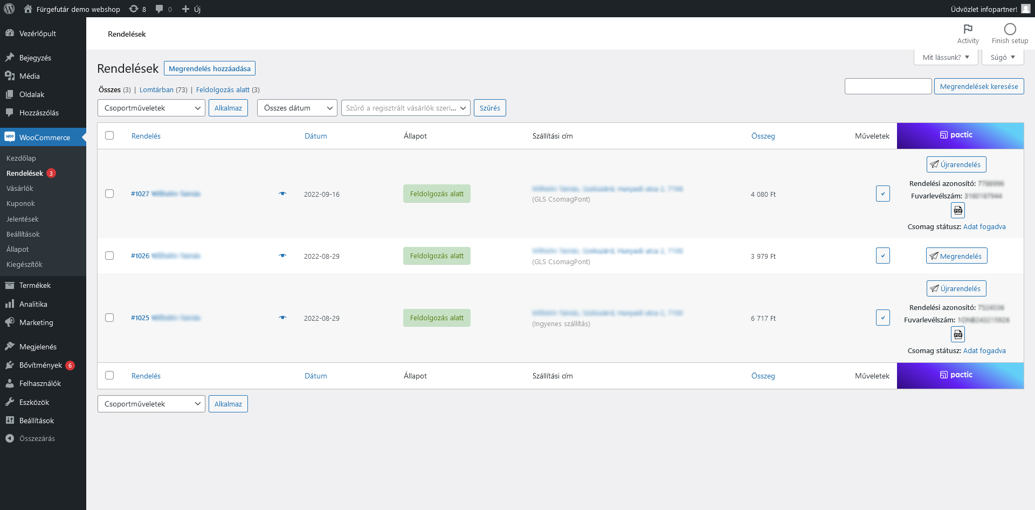Click Újrarendelés button for order #1027
Image resolution: width=1035 pixels, height=510 pixels.
956,164
